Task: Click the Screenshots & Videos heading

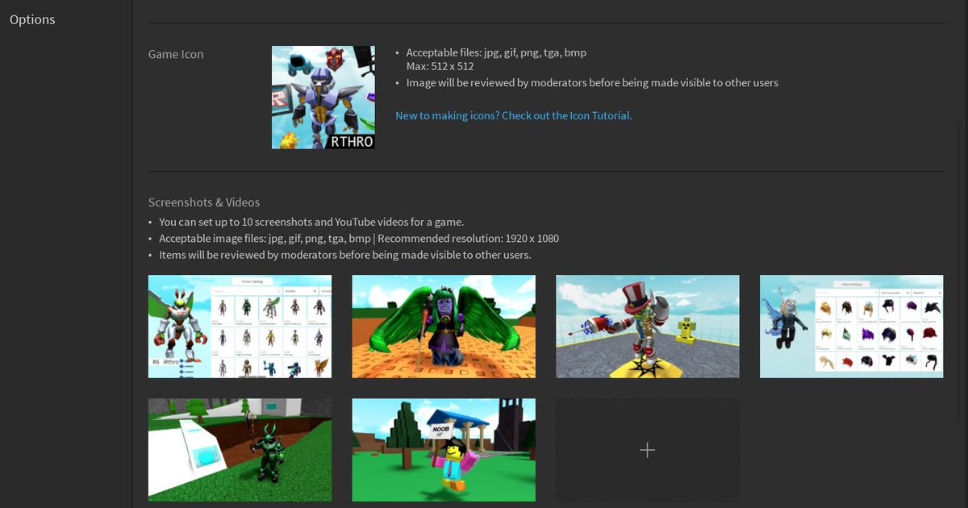Action: click(x=204, y=202)
